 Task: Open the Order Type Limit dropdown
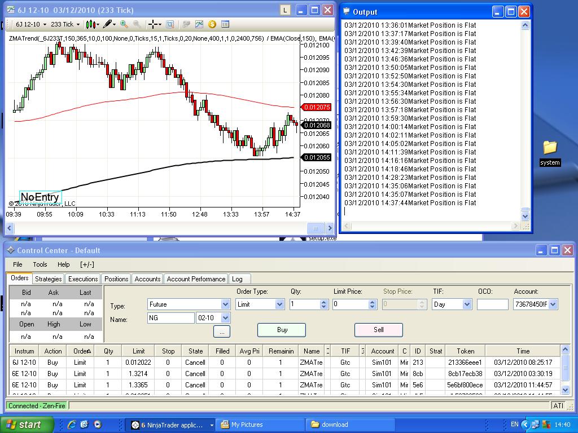[279, 304]
